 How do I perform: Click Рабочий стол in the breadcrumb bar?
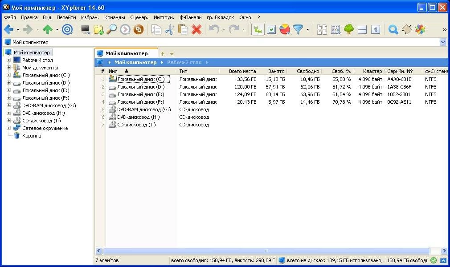click(x=184, y=62)
